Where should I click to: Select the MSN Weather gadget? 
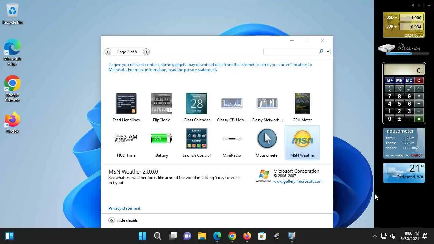(302, 142)
